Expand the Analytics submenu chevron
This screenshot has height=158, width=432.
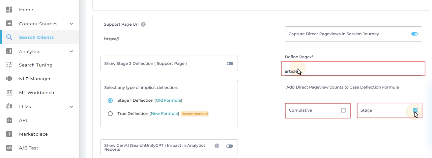(71, 51)
